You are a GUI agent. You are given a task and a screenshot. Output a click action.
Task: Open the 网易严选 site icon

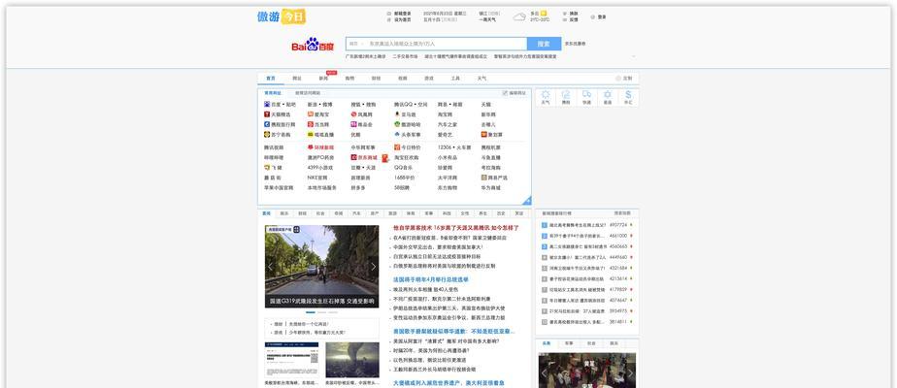click(x=483, y=178)
